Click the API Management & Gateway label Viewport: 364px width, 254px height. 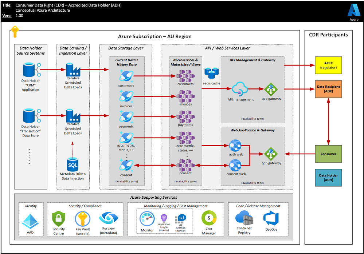pyautogui.click(x=253, y=60)
